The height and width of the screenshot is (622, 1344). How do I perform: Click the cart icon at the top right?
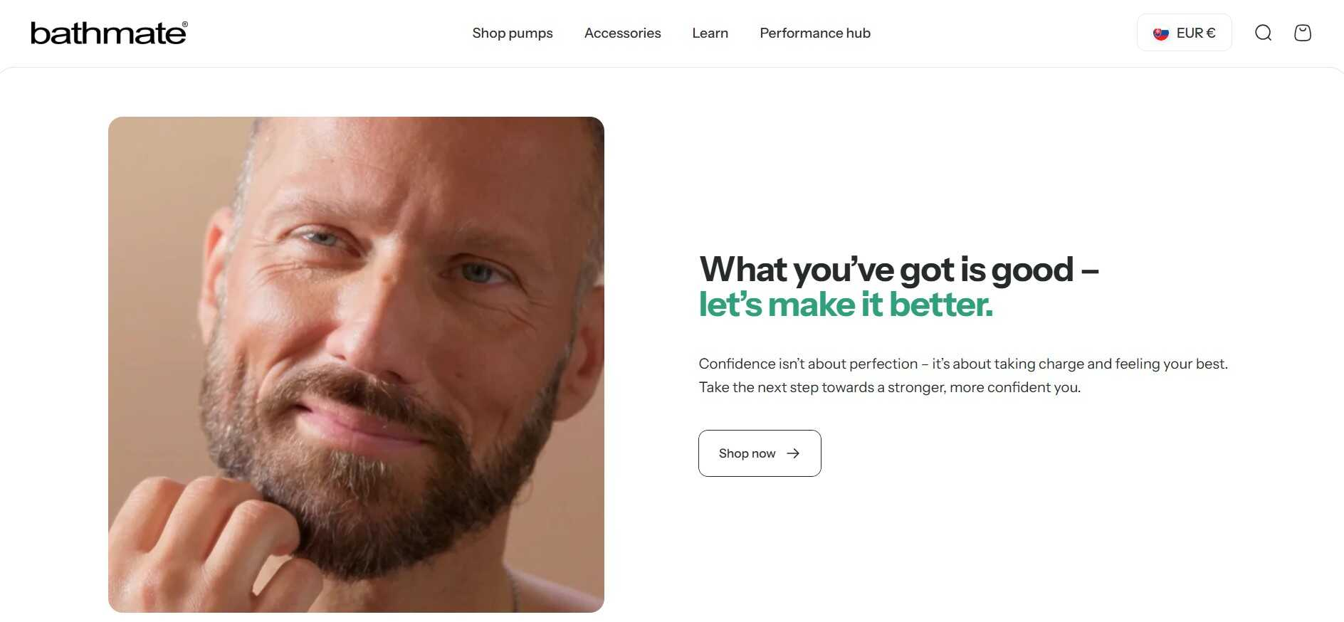coord(1303,33)
